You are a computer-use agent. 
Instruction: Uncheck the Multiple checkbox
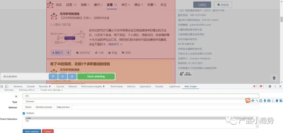[x=24, y=113]
